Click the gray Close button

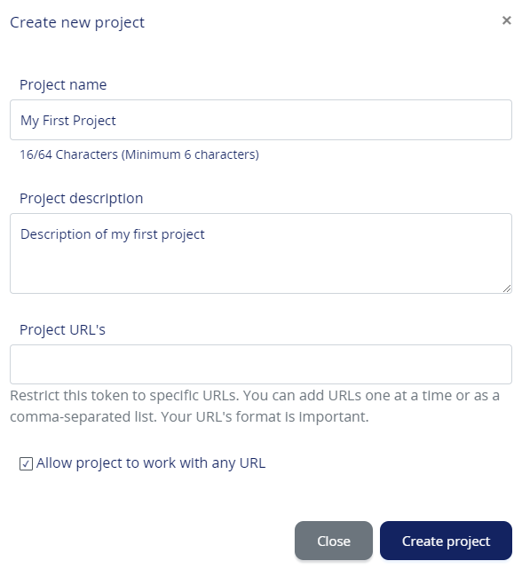coord(334,541)
